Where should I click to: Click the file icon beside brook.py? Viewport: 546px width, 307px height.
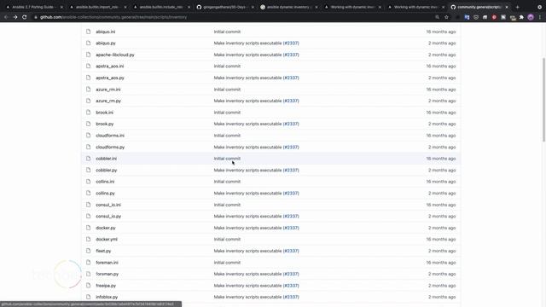[88, 124]
